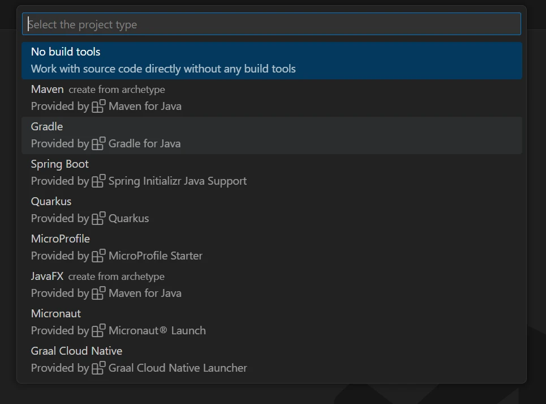
Task: Click the 'Work with source code directly' description
Action: [163, 69]
